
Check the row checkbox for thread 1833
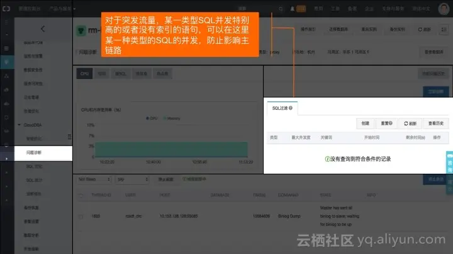[81, 216]
